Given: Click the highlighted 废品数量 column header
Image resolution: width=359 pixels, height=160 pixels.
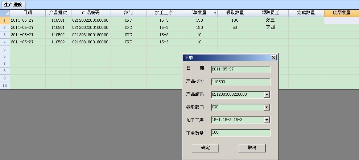Looking at the screenshot, I should [342, 13].
